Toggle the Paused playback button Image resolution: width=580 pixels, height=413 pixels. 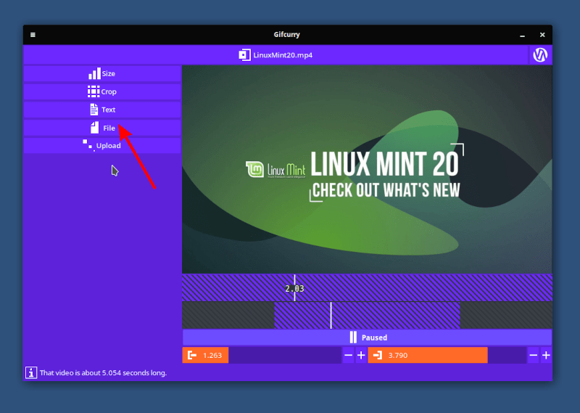pyautogui.click(x=367, y=338)
